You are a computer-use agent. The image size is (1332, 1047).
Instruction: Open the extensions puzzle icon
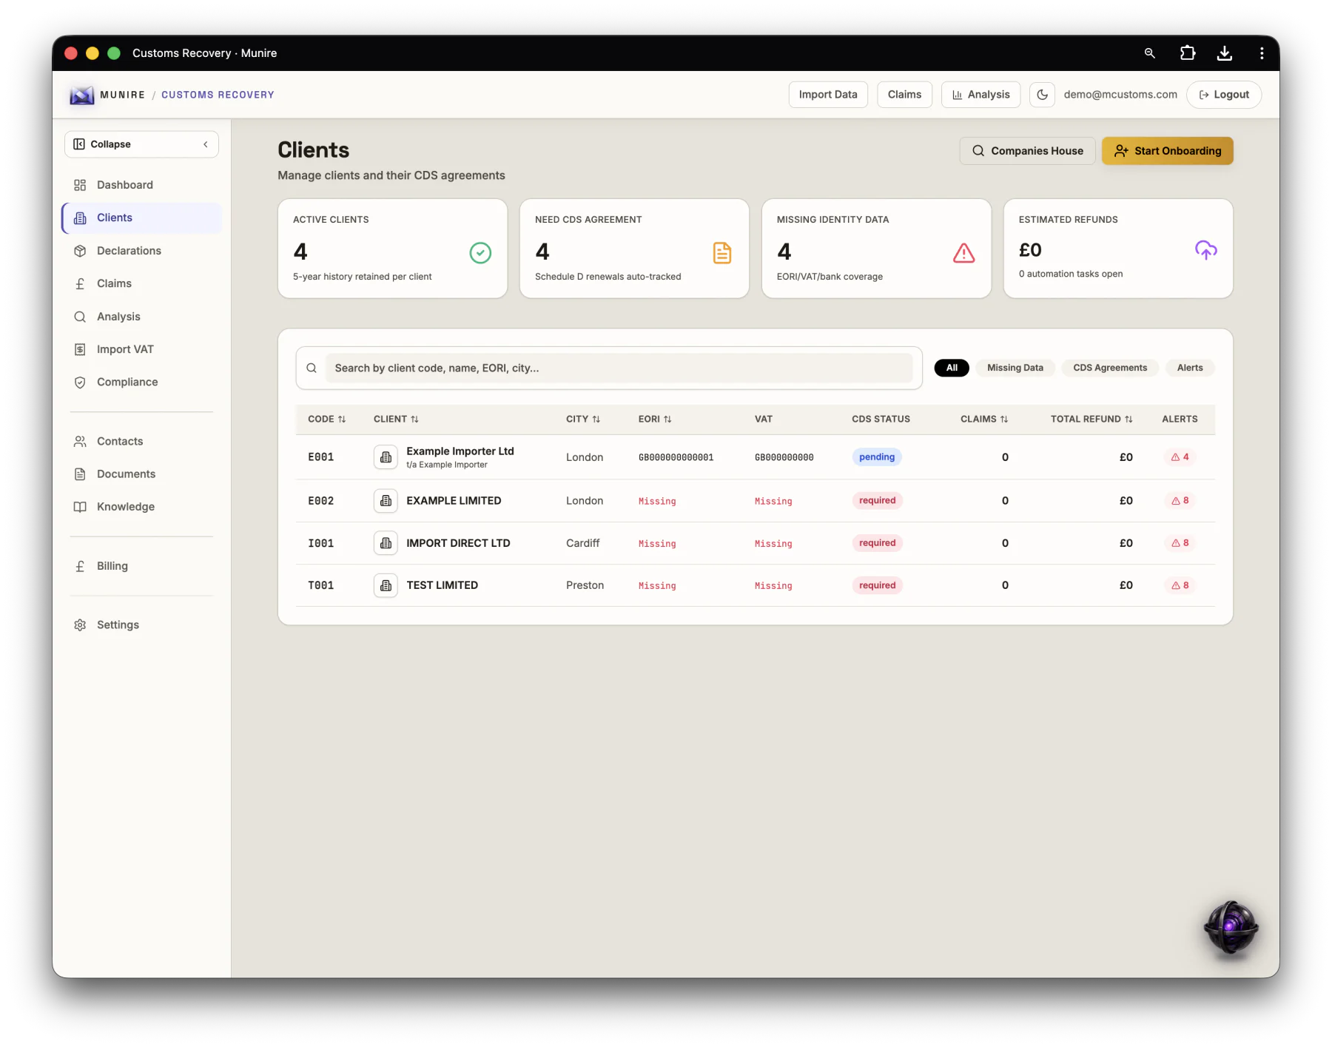point(1187,53)
